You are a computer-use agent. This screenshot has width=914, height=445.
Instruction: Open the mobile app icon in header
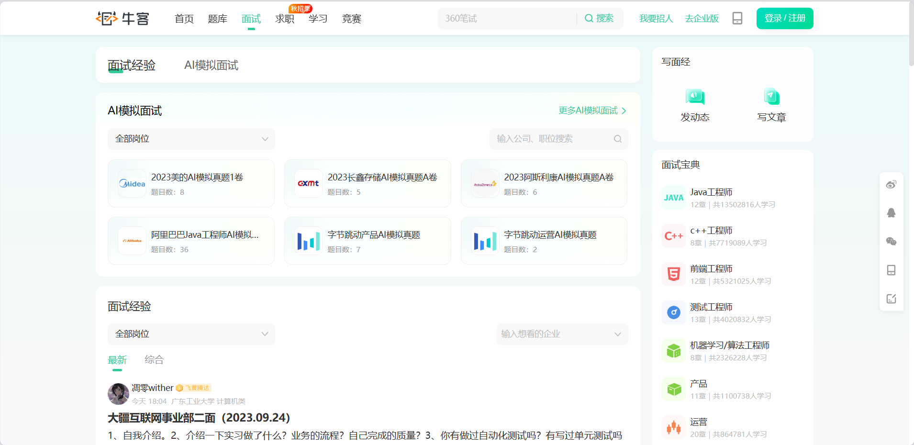click(x=737, y=18)
